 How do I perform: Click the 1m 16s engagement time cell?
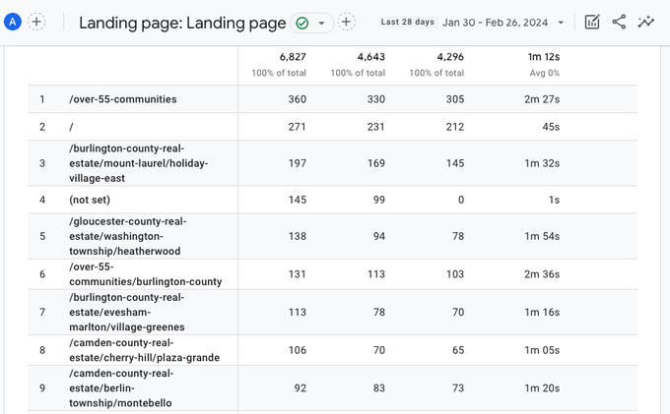coord(542,312)
